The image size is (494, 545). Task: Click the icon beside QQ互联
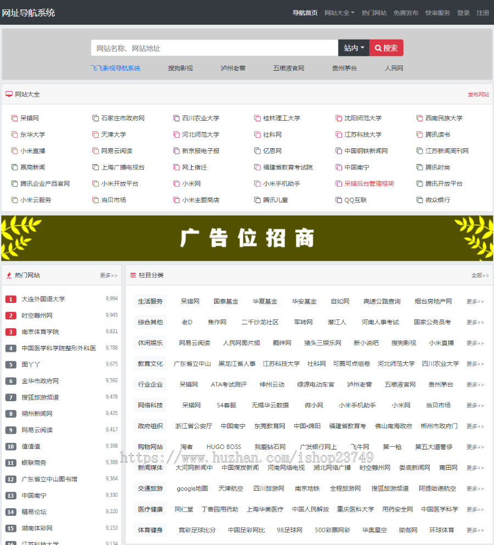click(x=339, y=200)
